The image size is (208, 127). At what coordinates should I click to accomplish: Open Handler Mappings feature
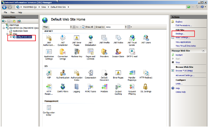pyautogui.click(x=132, y=75)
